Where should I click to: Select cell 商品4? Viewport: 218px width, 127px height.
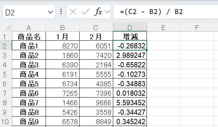(x=29, y=74)
